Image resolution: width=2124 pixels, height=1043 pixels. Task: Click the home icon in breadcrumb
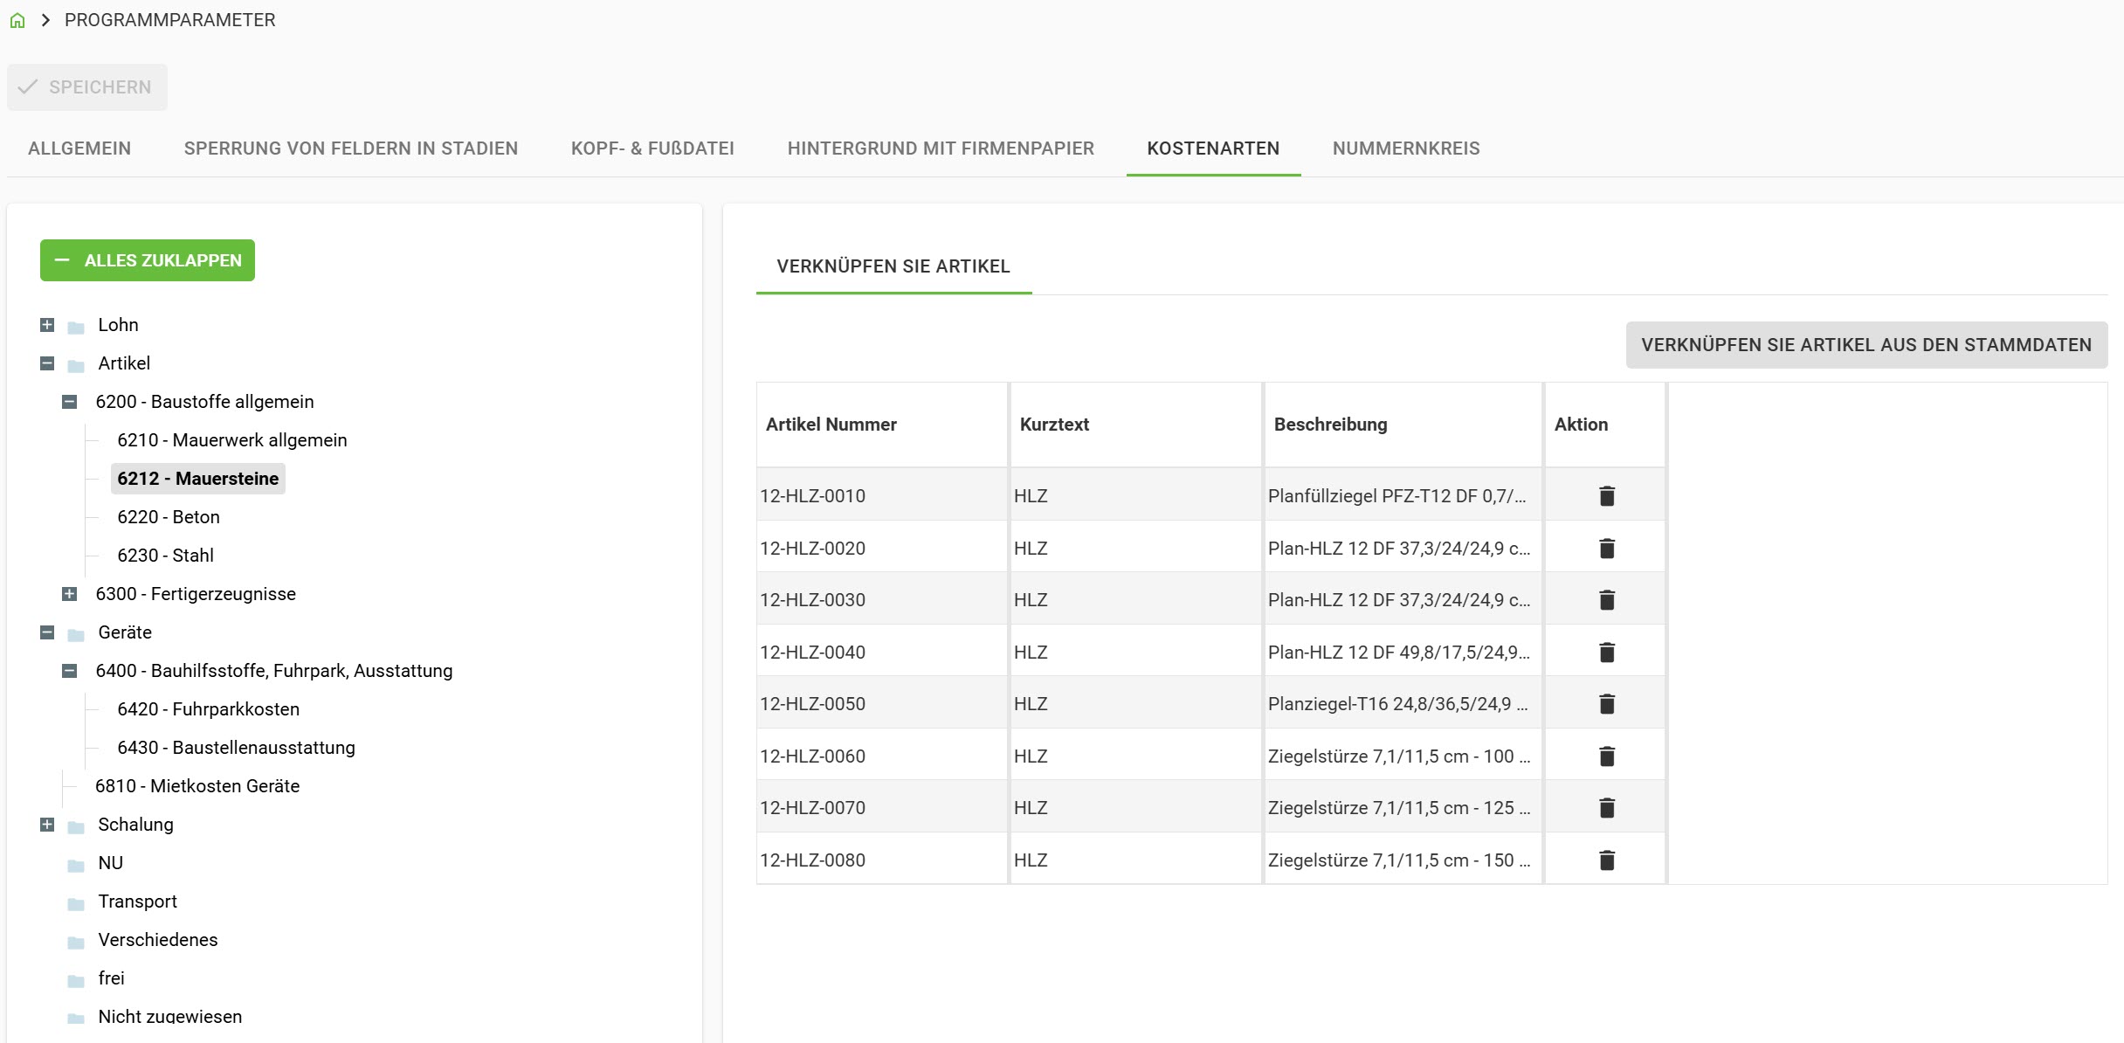(17, 20)
